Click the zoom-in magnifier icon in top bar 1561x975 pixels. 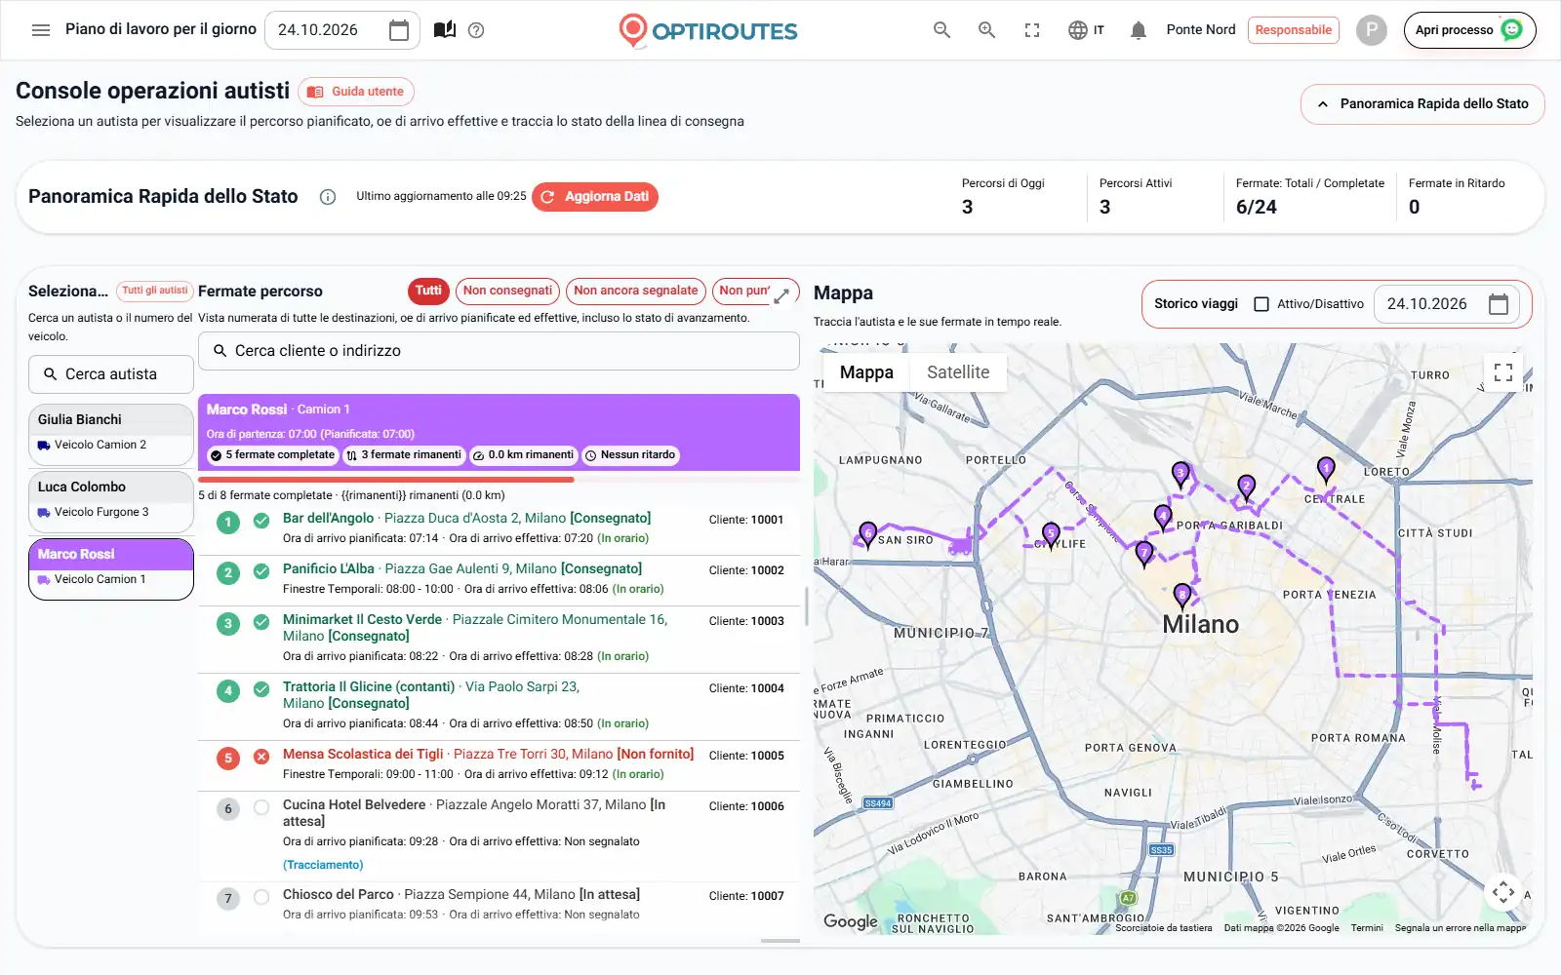986,30
